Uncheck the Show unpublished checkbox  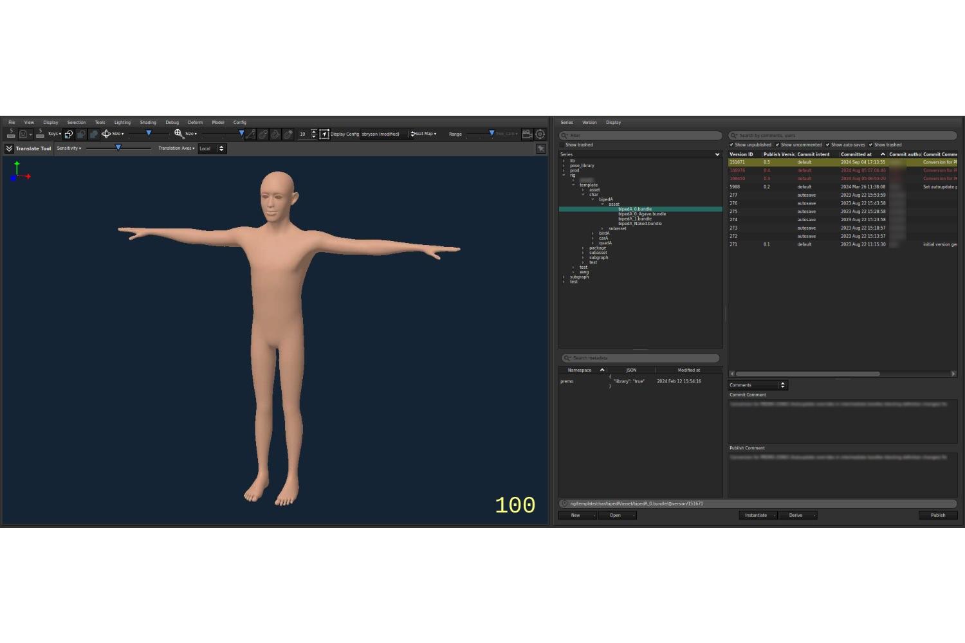pos(731,145)
